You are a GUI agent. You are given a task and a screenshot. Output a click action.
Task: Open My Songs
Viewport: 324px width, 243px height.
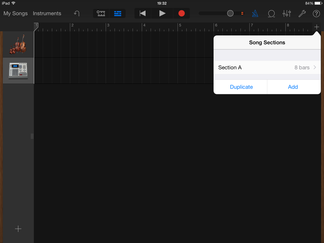pos(15,13)
